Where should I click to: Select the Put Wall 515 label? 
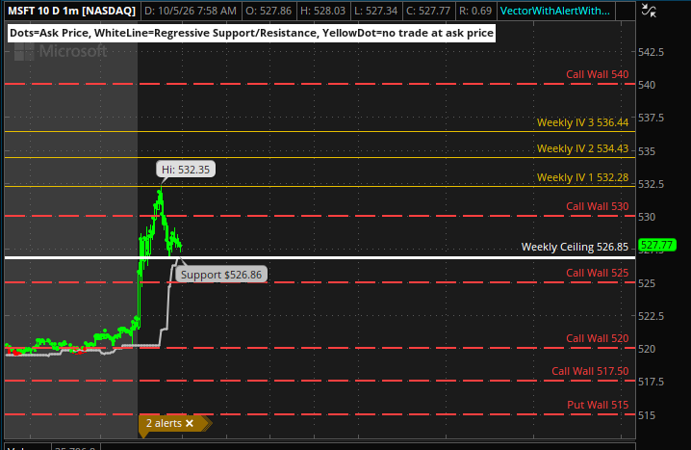point(598,405)
